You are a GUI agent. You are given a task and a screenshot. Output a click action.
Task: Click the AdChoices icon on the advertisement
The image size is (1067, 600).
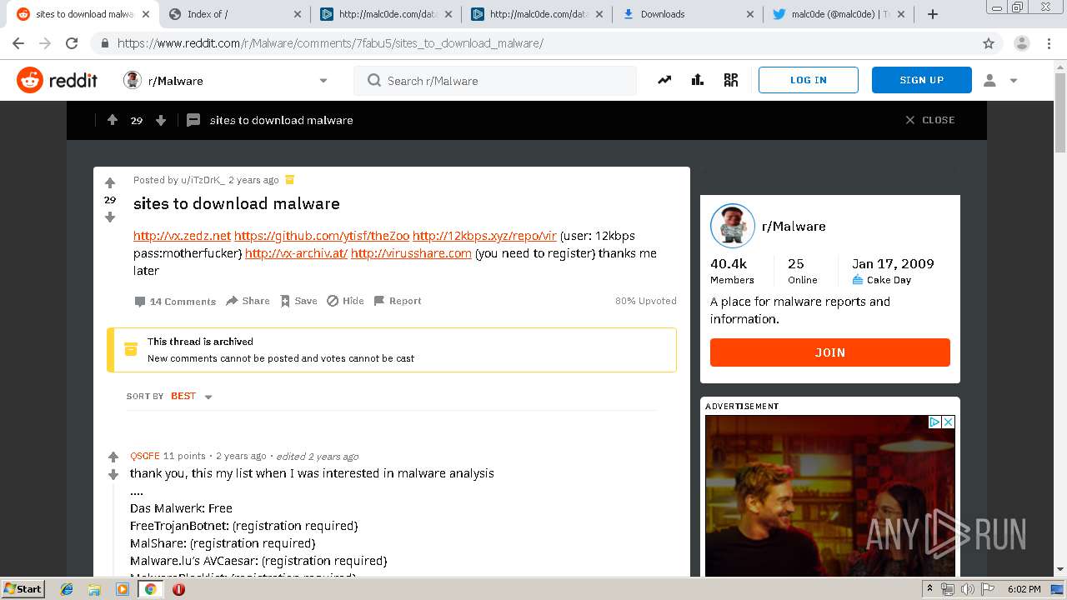[935, 422]
